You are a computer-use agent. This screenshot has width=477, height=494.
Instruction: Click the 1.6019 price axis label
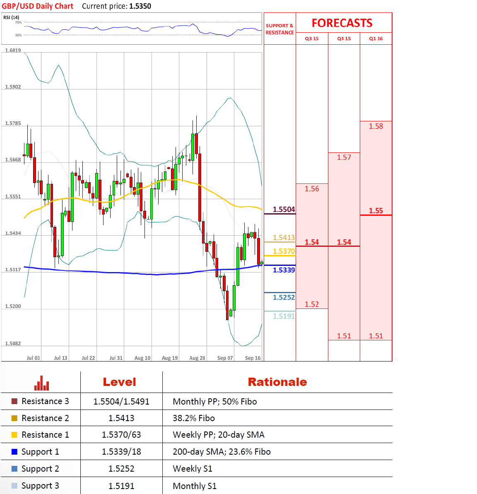13,51
